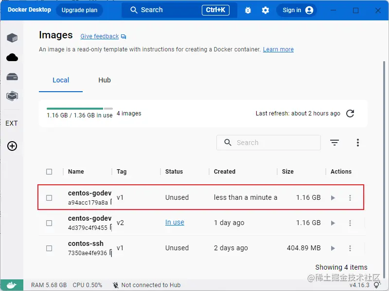This screenshot has height=291, width=389.
Task: Select all images header checkbox
Action: pyautogui.click(x=49, y=172)
